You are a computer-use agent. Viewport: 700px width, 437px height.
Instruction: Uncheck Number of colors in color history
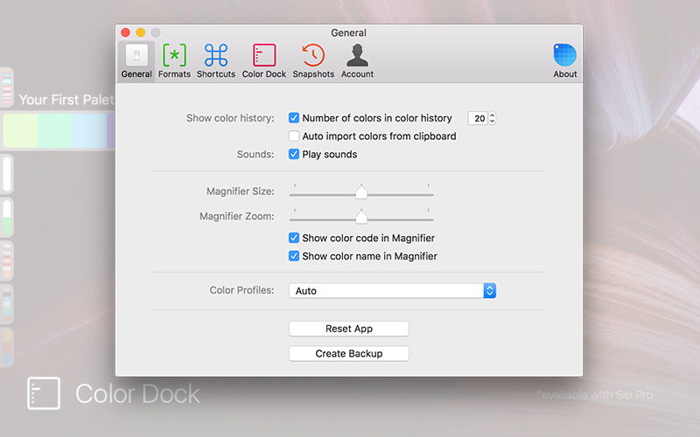pyautogui.click(x=294, y=118)
